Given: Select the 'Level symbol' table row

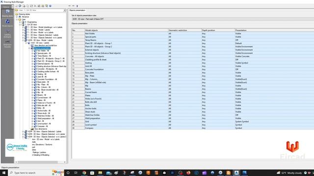Looking at the screenshot, I should 193,125.
